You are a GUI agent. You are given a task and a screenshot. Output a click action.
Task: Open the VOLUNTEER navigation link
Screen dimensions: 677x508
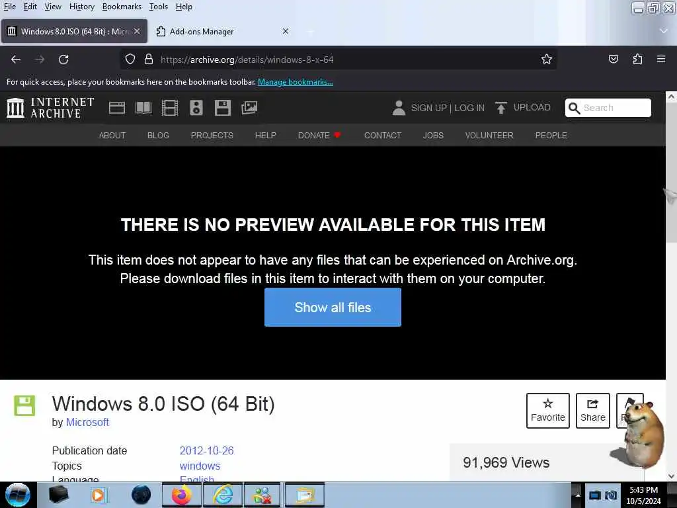[x=489, y=135]
